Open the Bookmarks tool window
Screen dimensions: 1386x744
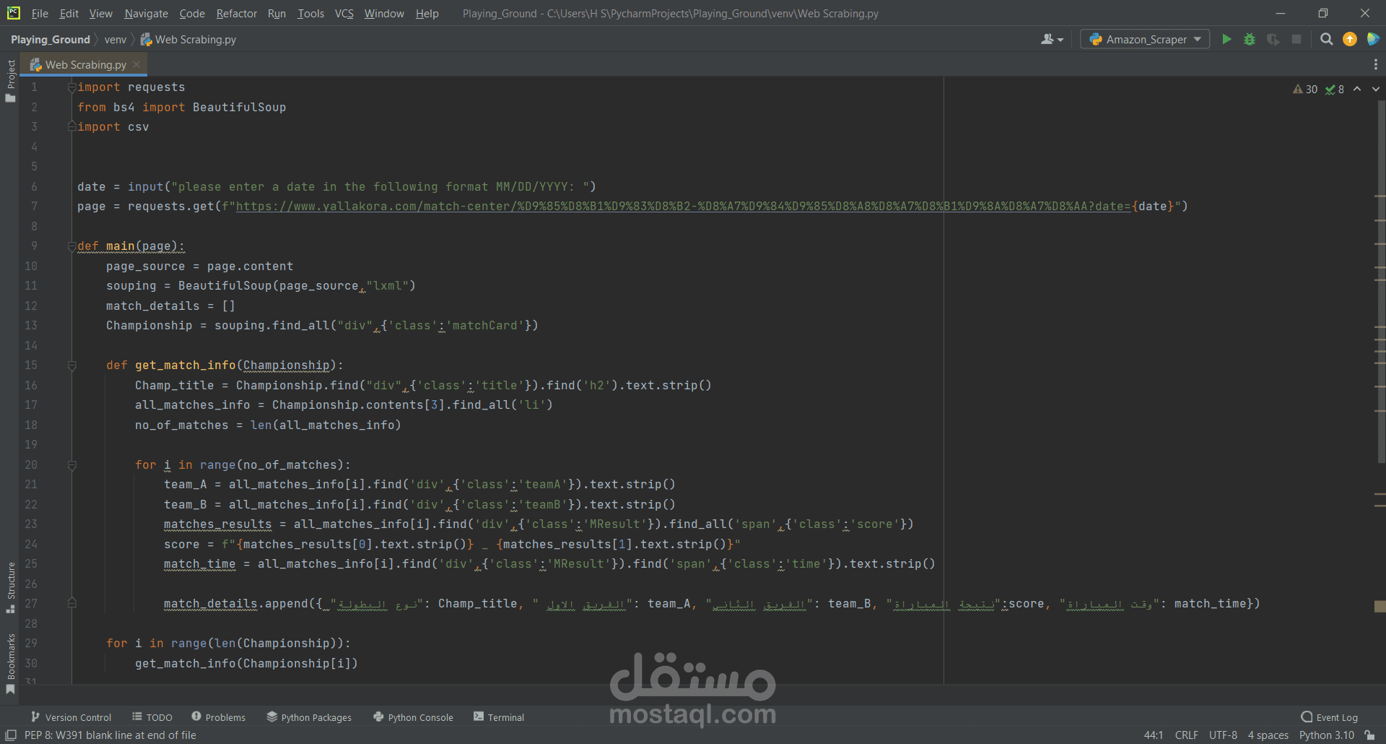click(10, 664)
